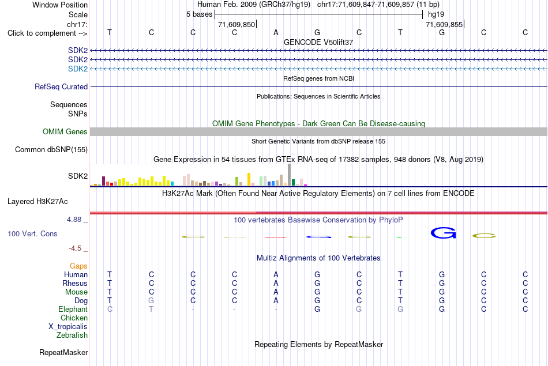Click position label 71,609,850
The image size is (548, 366).
coord(237,24)
